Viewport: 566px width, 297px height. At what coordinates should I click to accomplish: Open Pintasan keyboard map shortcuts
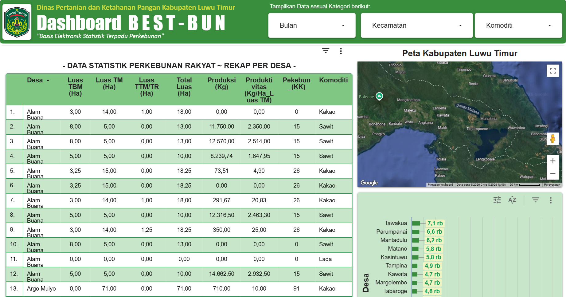coord(440,185)
